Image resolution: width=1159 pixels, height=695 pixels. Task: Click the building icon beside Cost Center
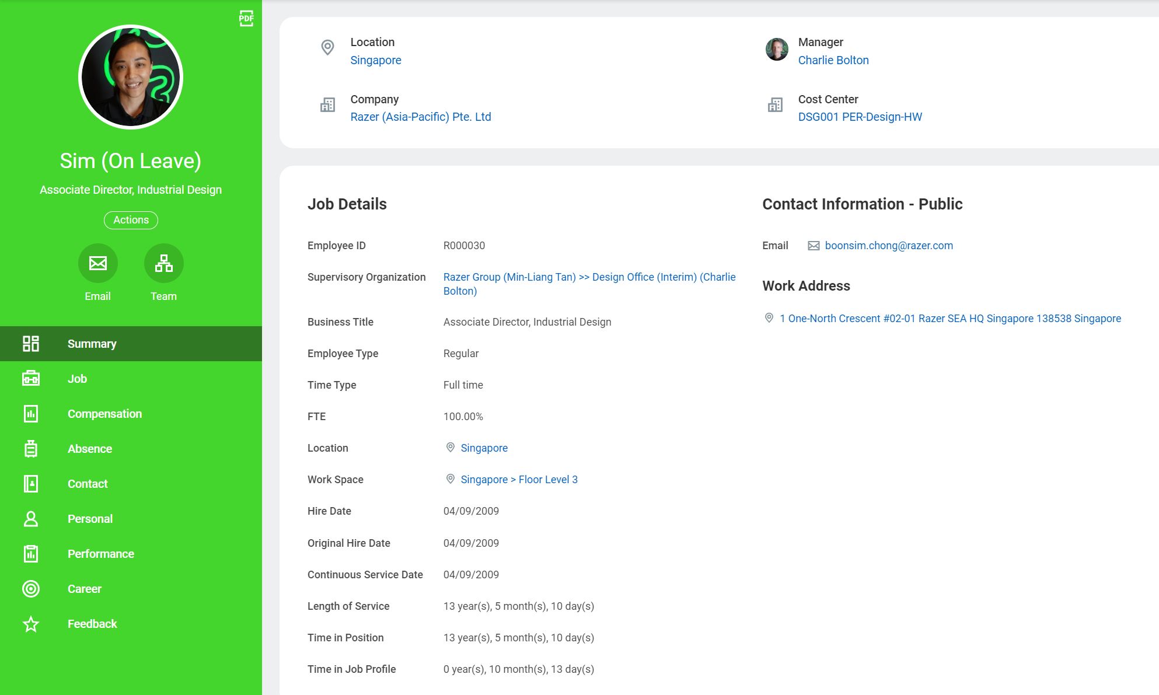click(x=776, y=105)
